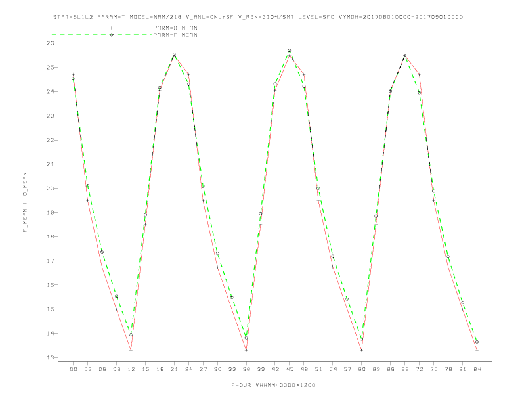Click y-axis tick label 17
This screenshot has height=402, width=520.
pyautogui.click(x=50, y=261)
